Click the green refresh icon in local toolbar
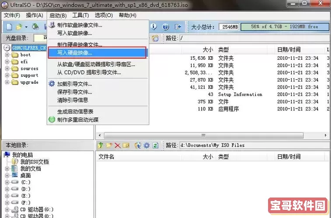Screen dimensions: 331x218 155,145
